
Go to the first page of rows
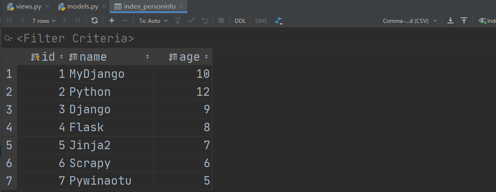10,20
